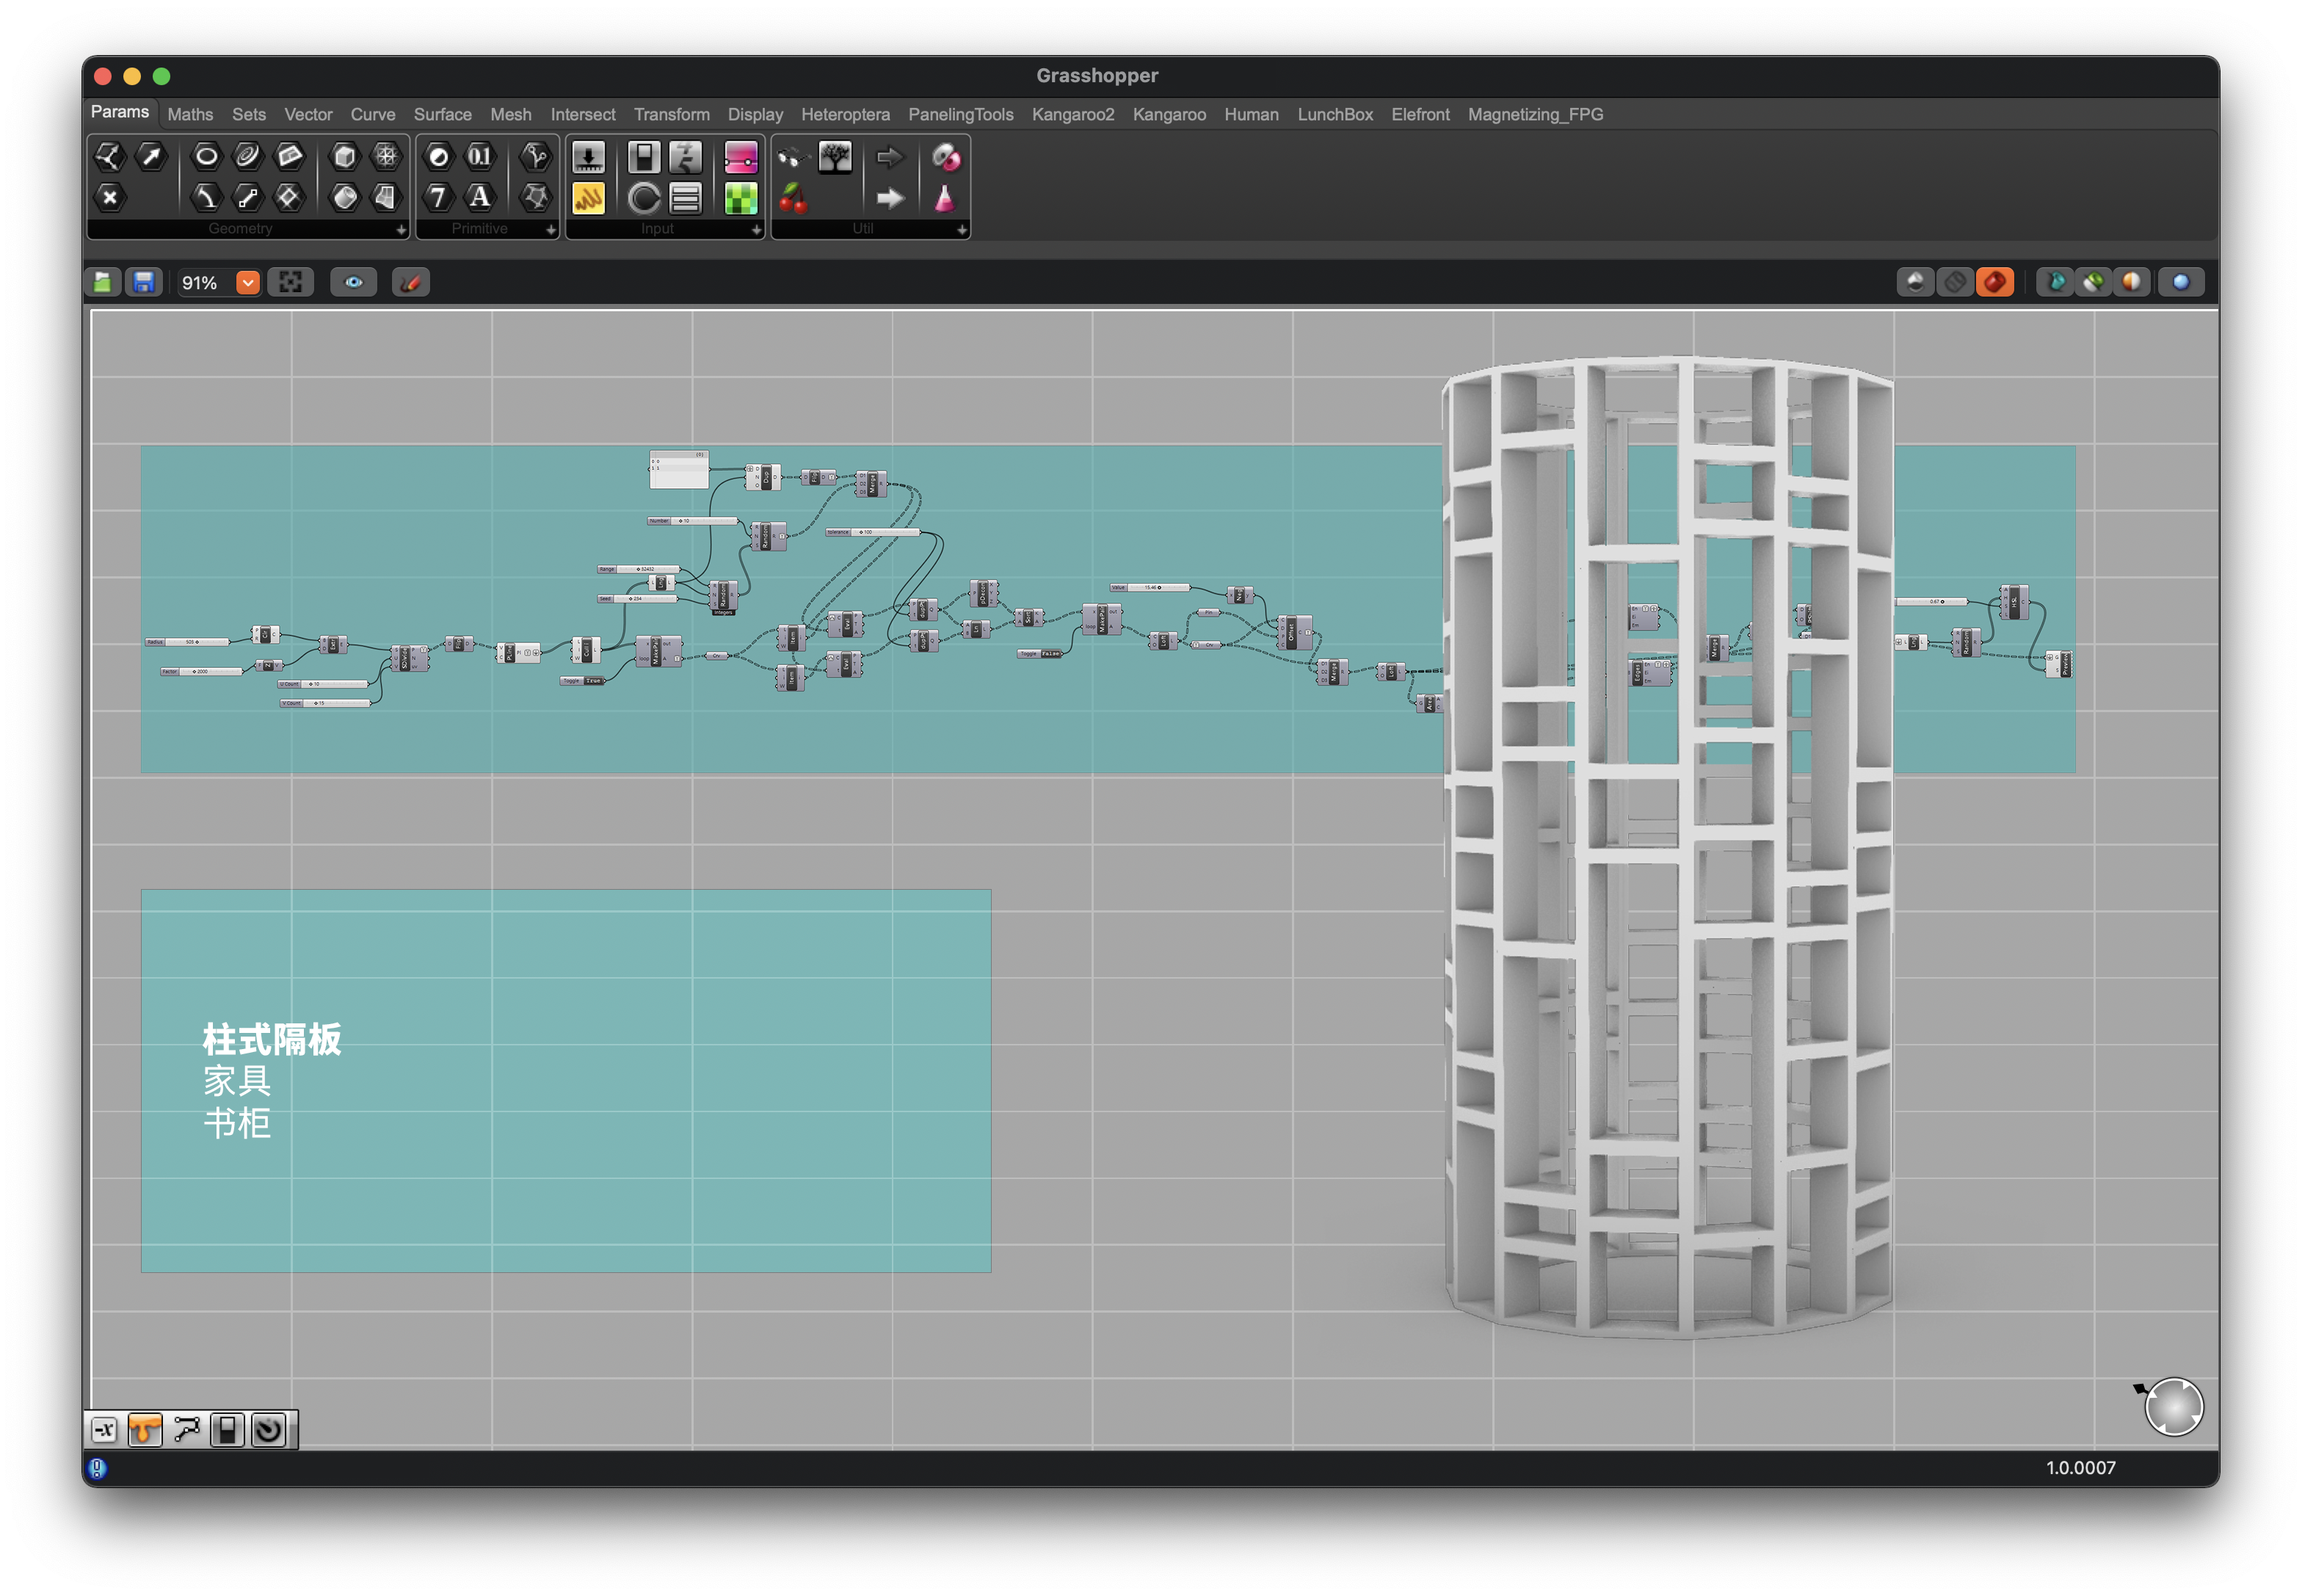Select the Boolean Toggle component icon
Viewport: 2302px width, 1596px height.
coord(644,157)
